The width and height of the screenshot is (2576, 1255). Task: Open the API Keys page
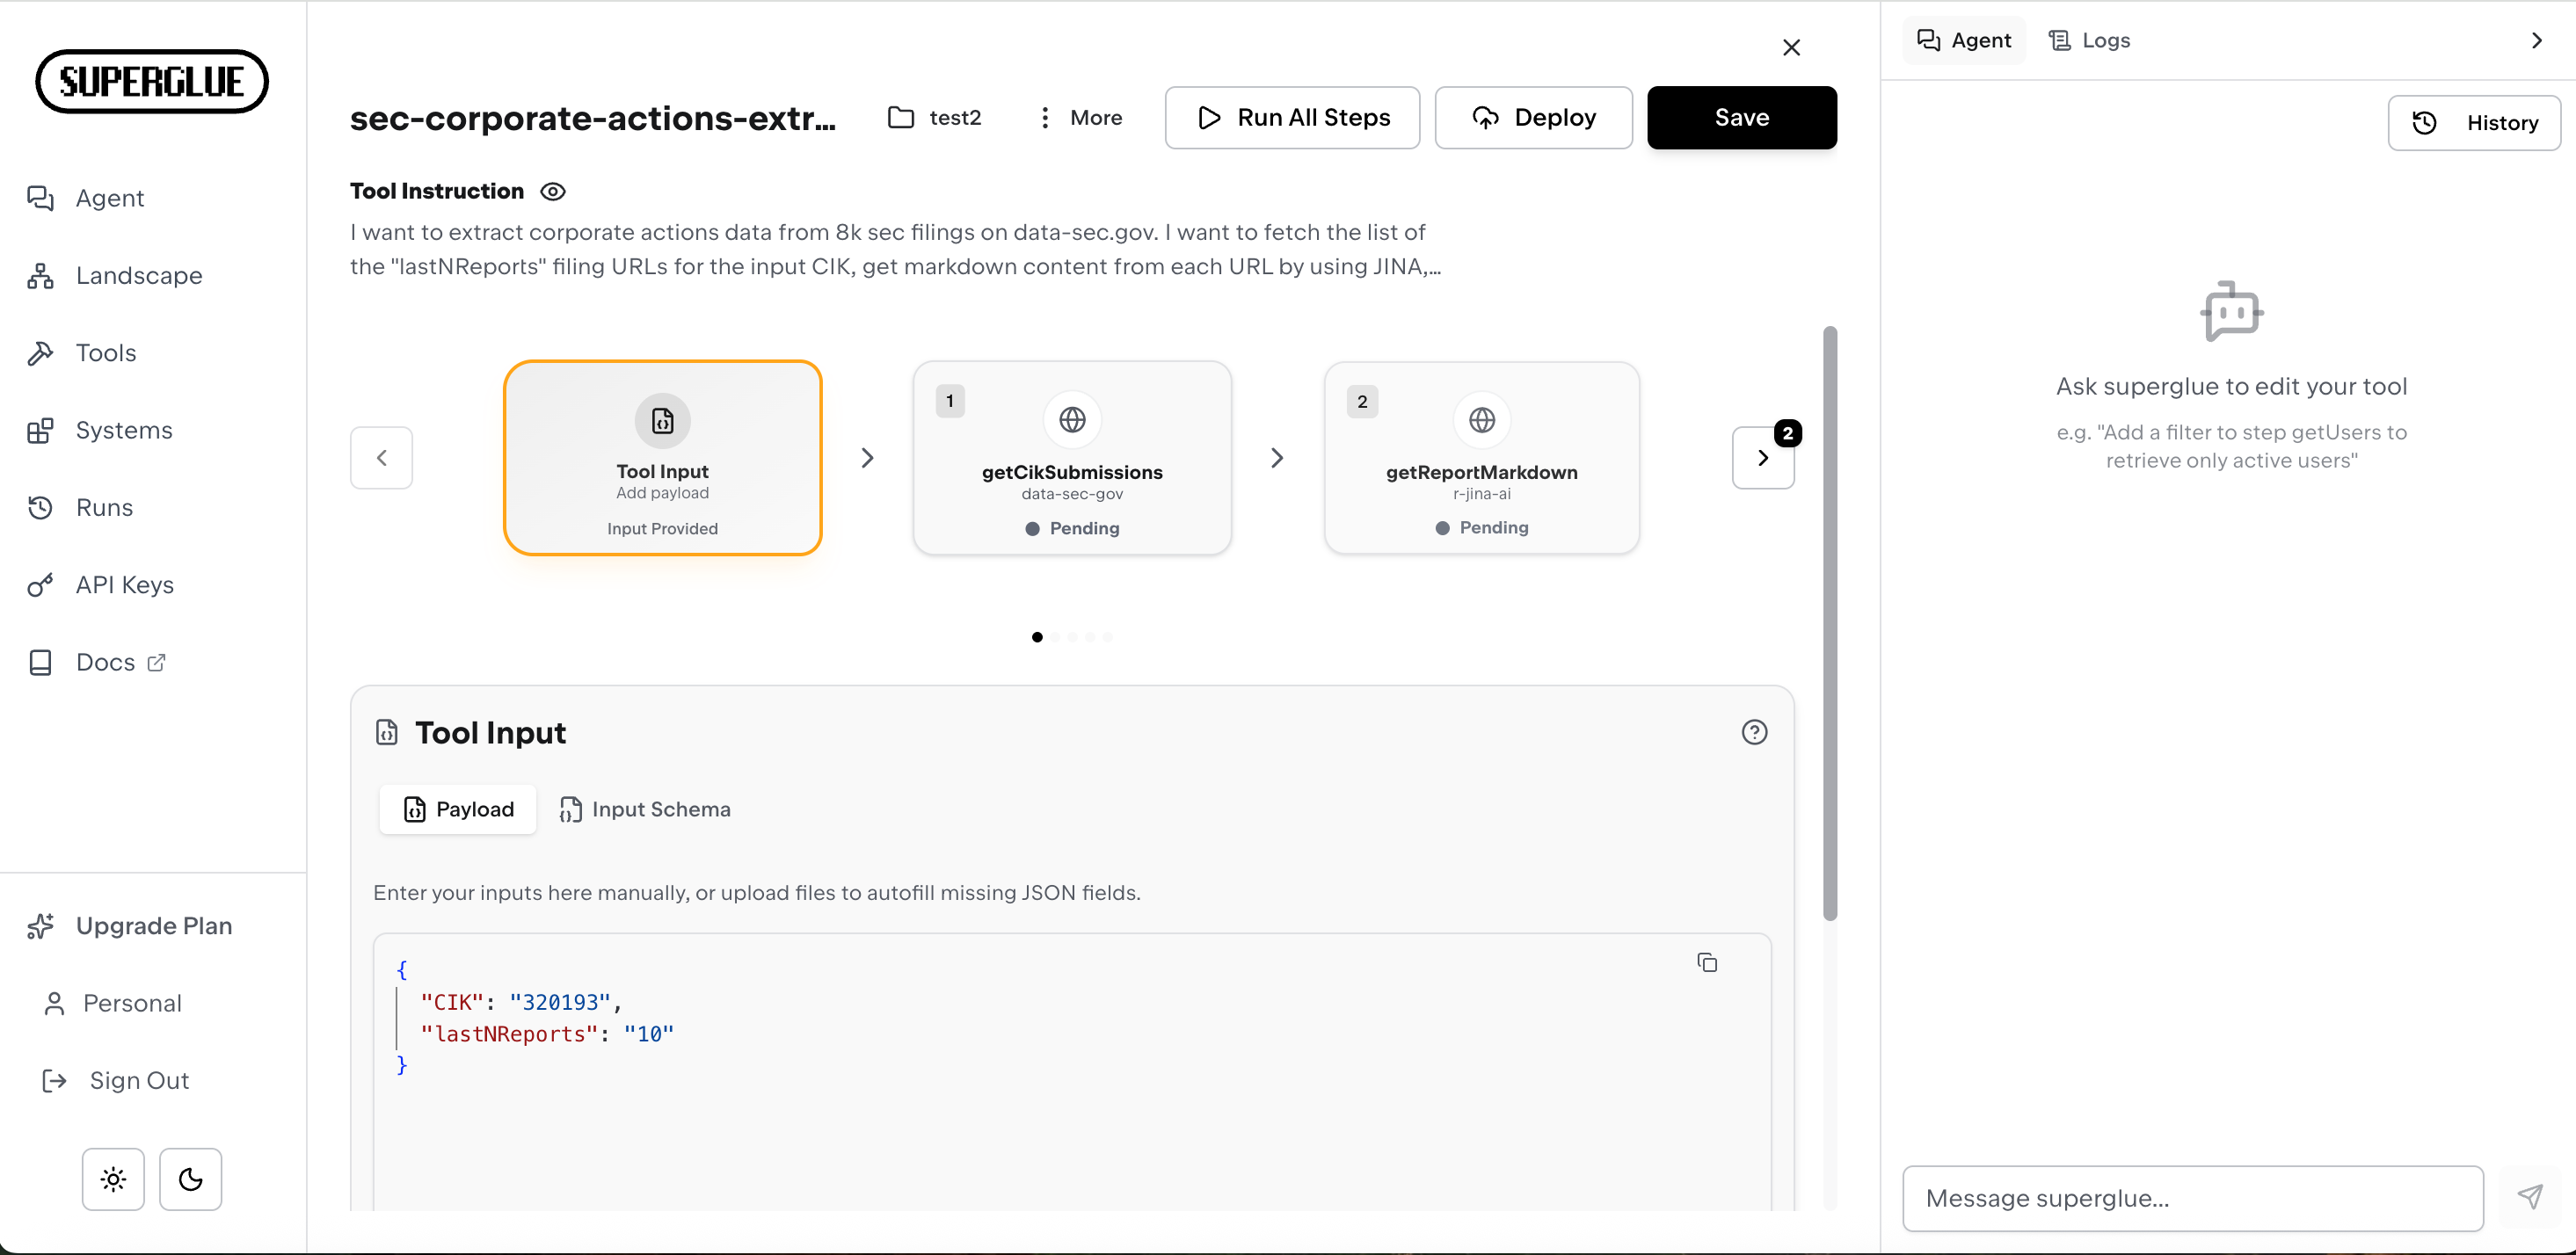pos(125,584)
